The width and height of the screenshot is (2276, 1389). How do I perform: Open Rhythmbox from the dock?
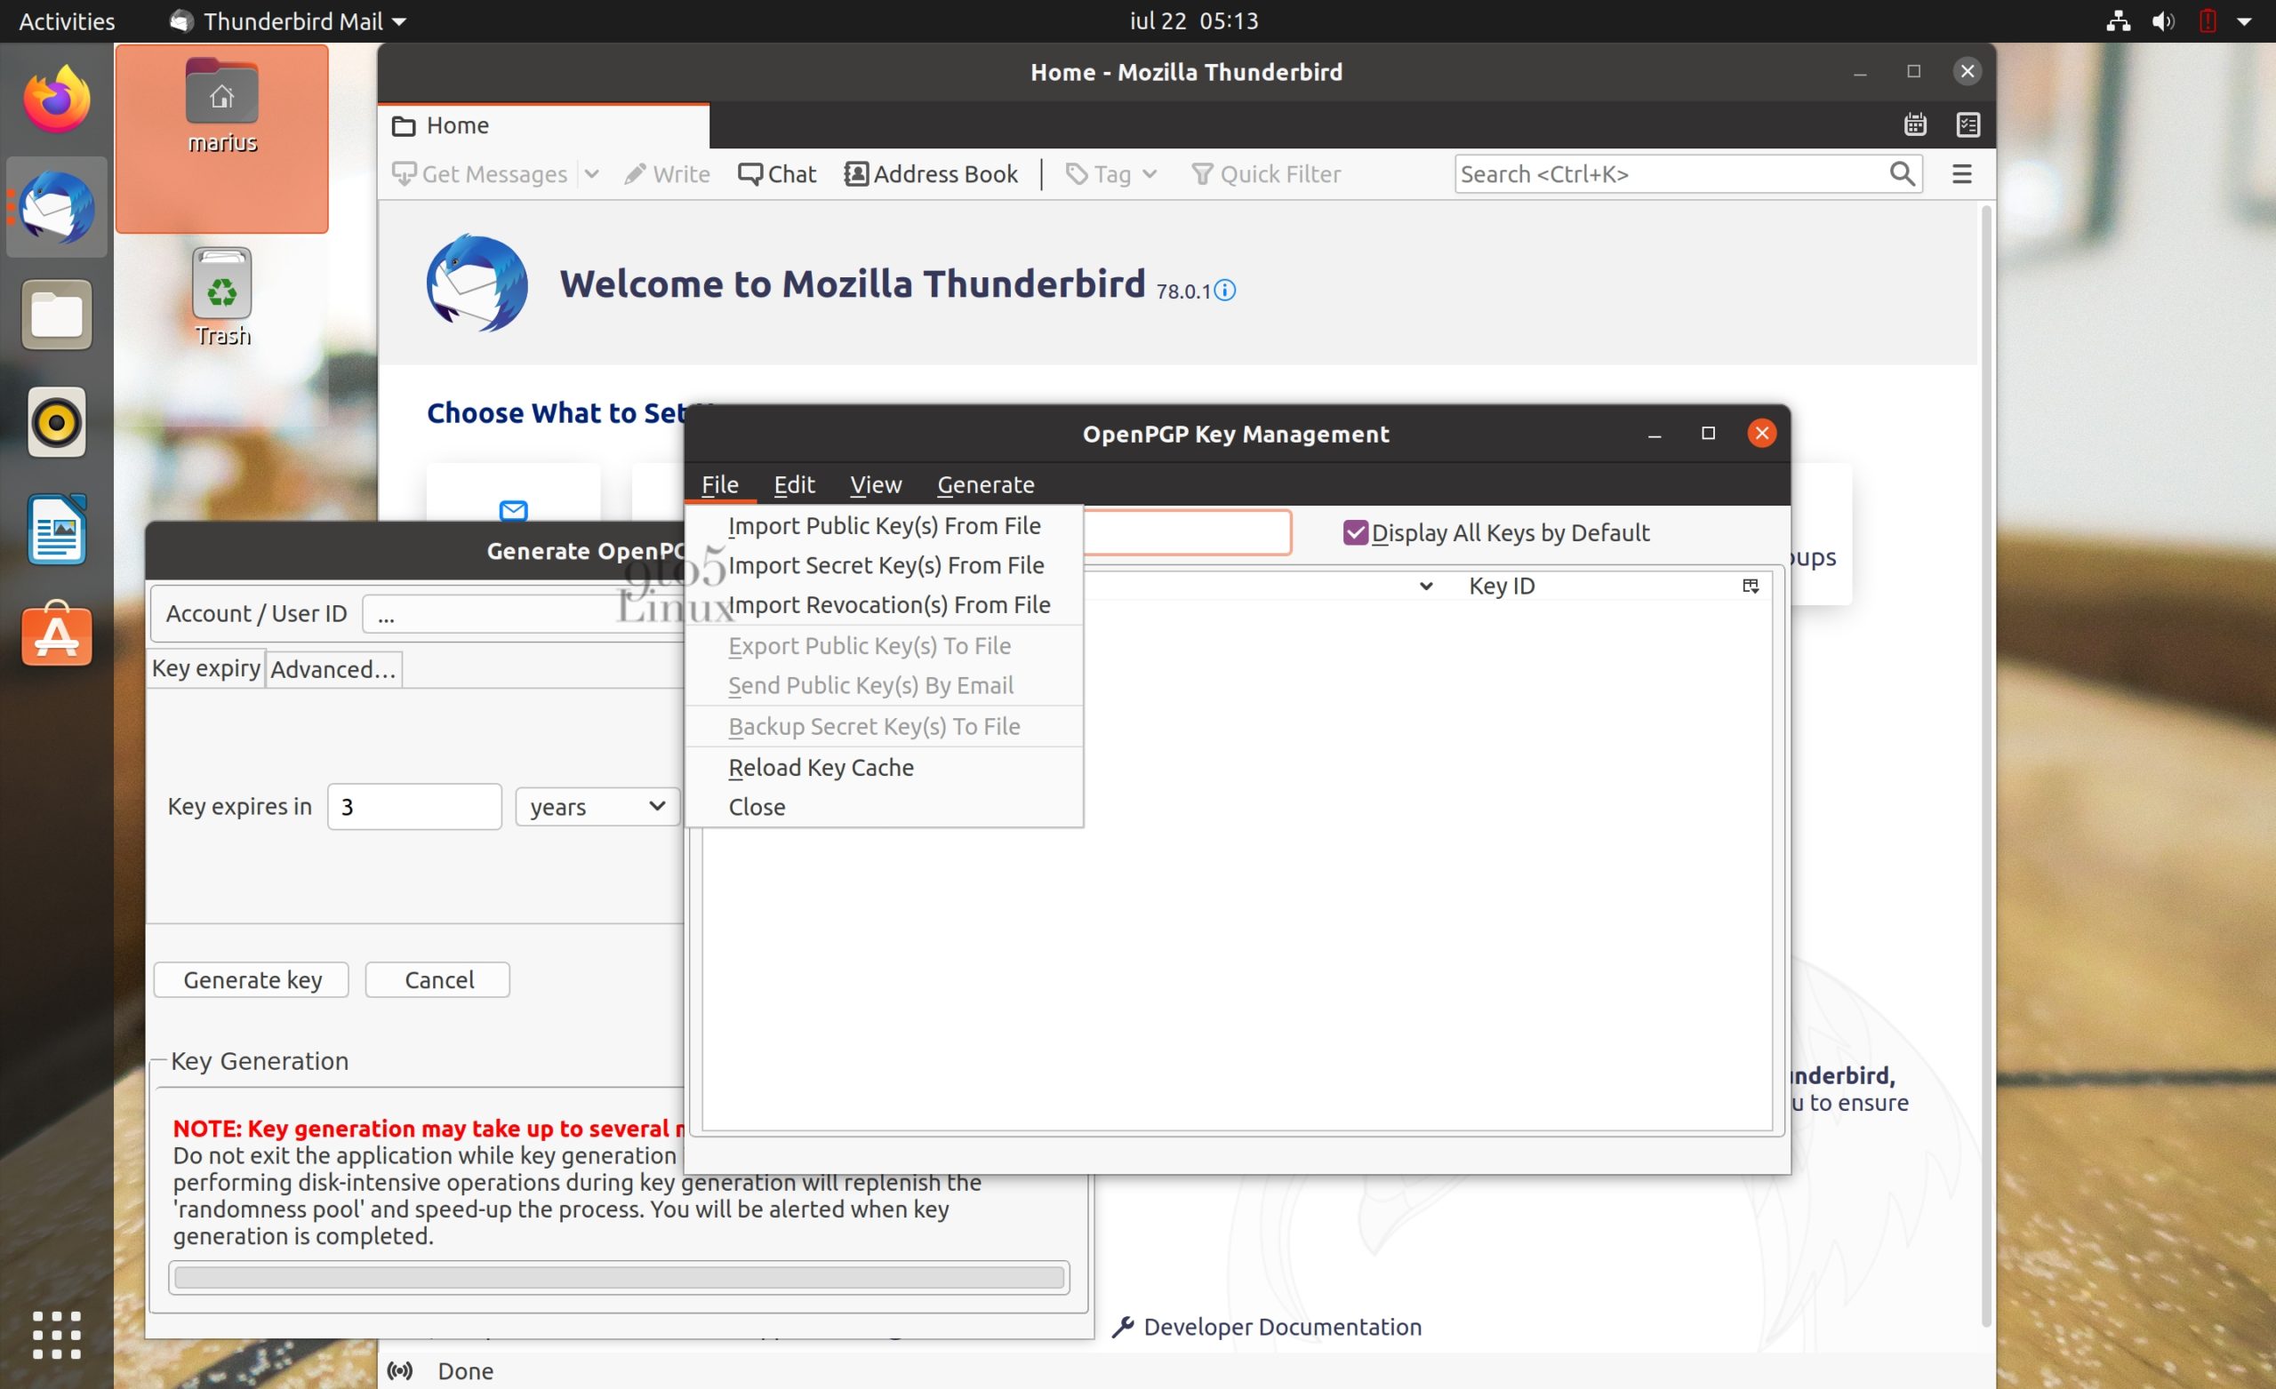pos(56,422)
